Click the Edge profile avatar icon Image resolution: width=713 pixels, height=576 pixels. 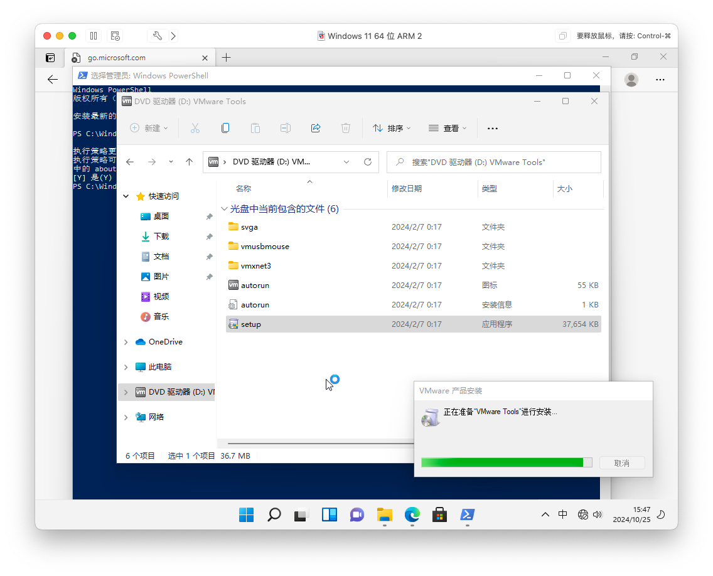coord(631,80)
